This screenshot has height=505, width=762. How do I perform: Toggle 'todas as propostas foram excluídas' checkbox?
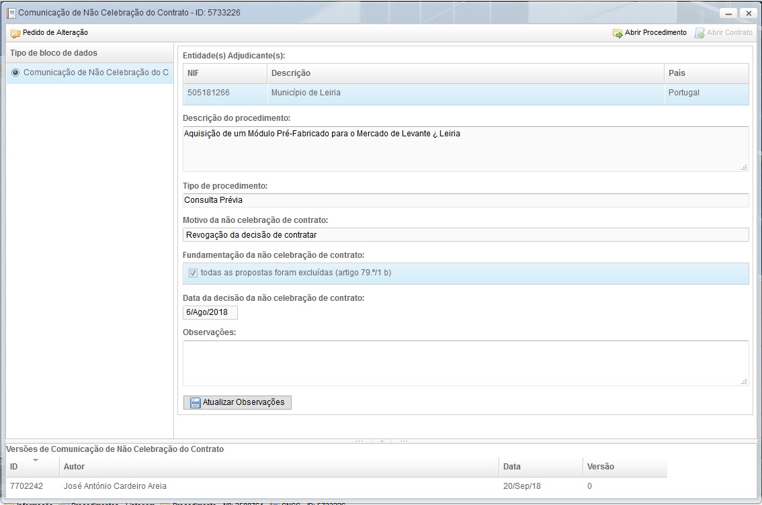coord(193,273)
